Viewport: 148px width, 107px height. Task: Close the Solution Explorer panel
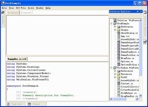pyautogui.click(x=141, y=12)
